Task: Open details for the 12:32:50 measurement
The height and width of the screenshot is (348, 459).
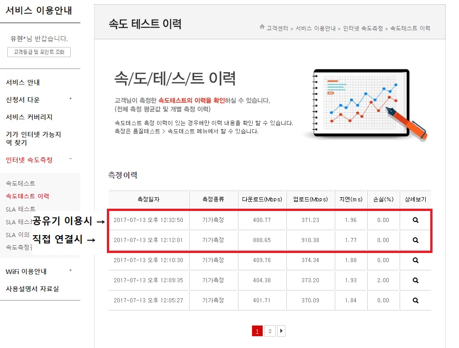Action: coord(415,220)
